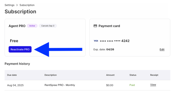The width and height of the screenshot is (191, 108).
Task: Select the Subscription breadcrumb item
Action: click(x=27, y=5)
